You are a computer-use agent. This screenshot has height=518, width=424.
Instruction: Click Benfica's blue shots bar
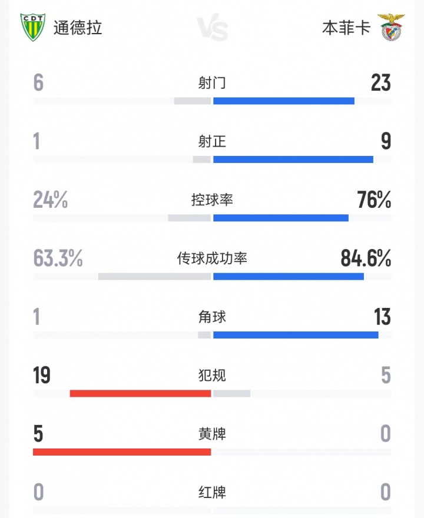284,101
